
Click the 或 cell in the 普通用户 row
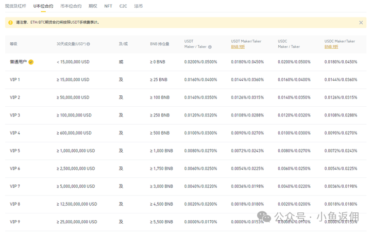121,62
